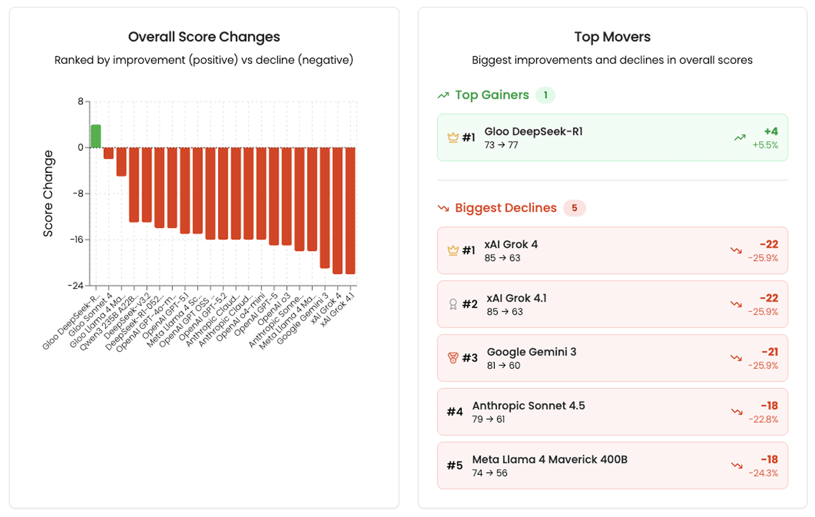Click the gold crown icon beside Gloo DeepSeek-R1
This screenshot has height=517, width=815.
pos(453,138)
